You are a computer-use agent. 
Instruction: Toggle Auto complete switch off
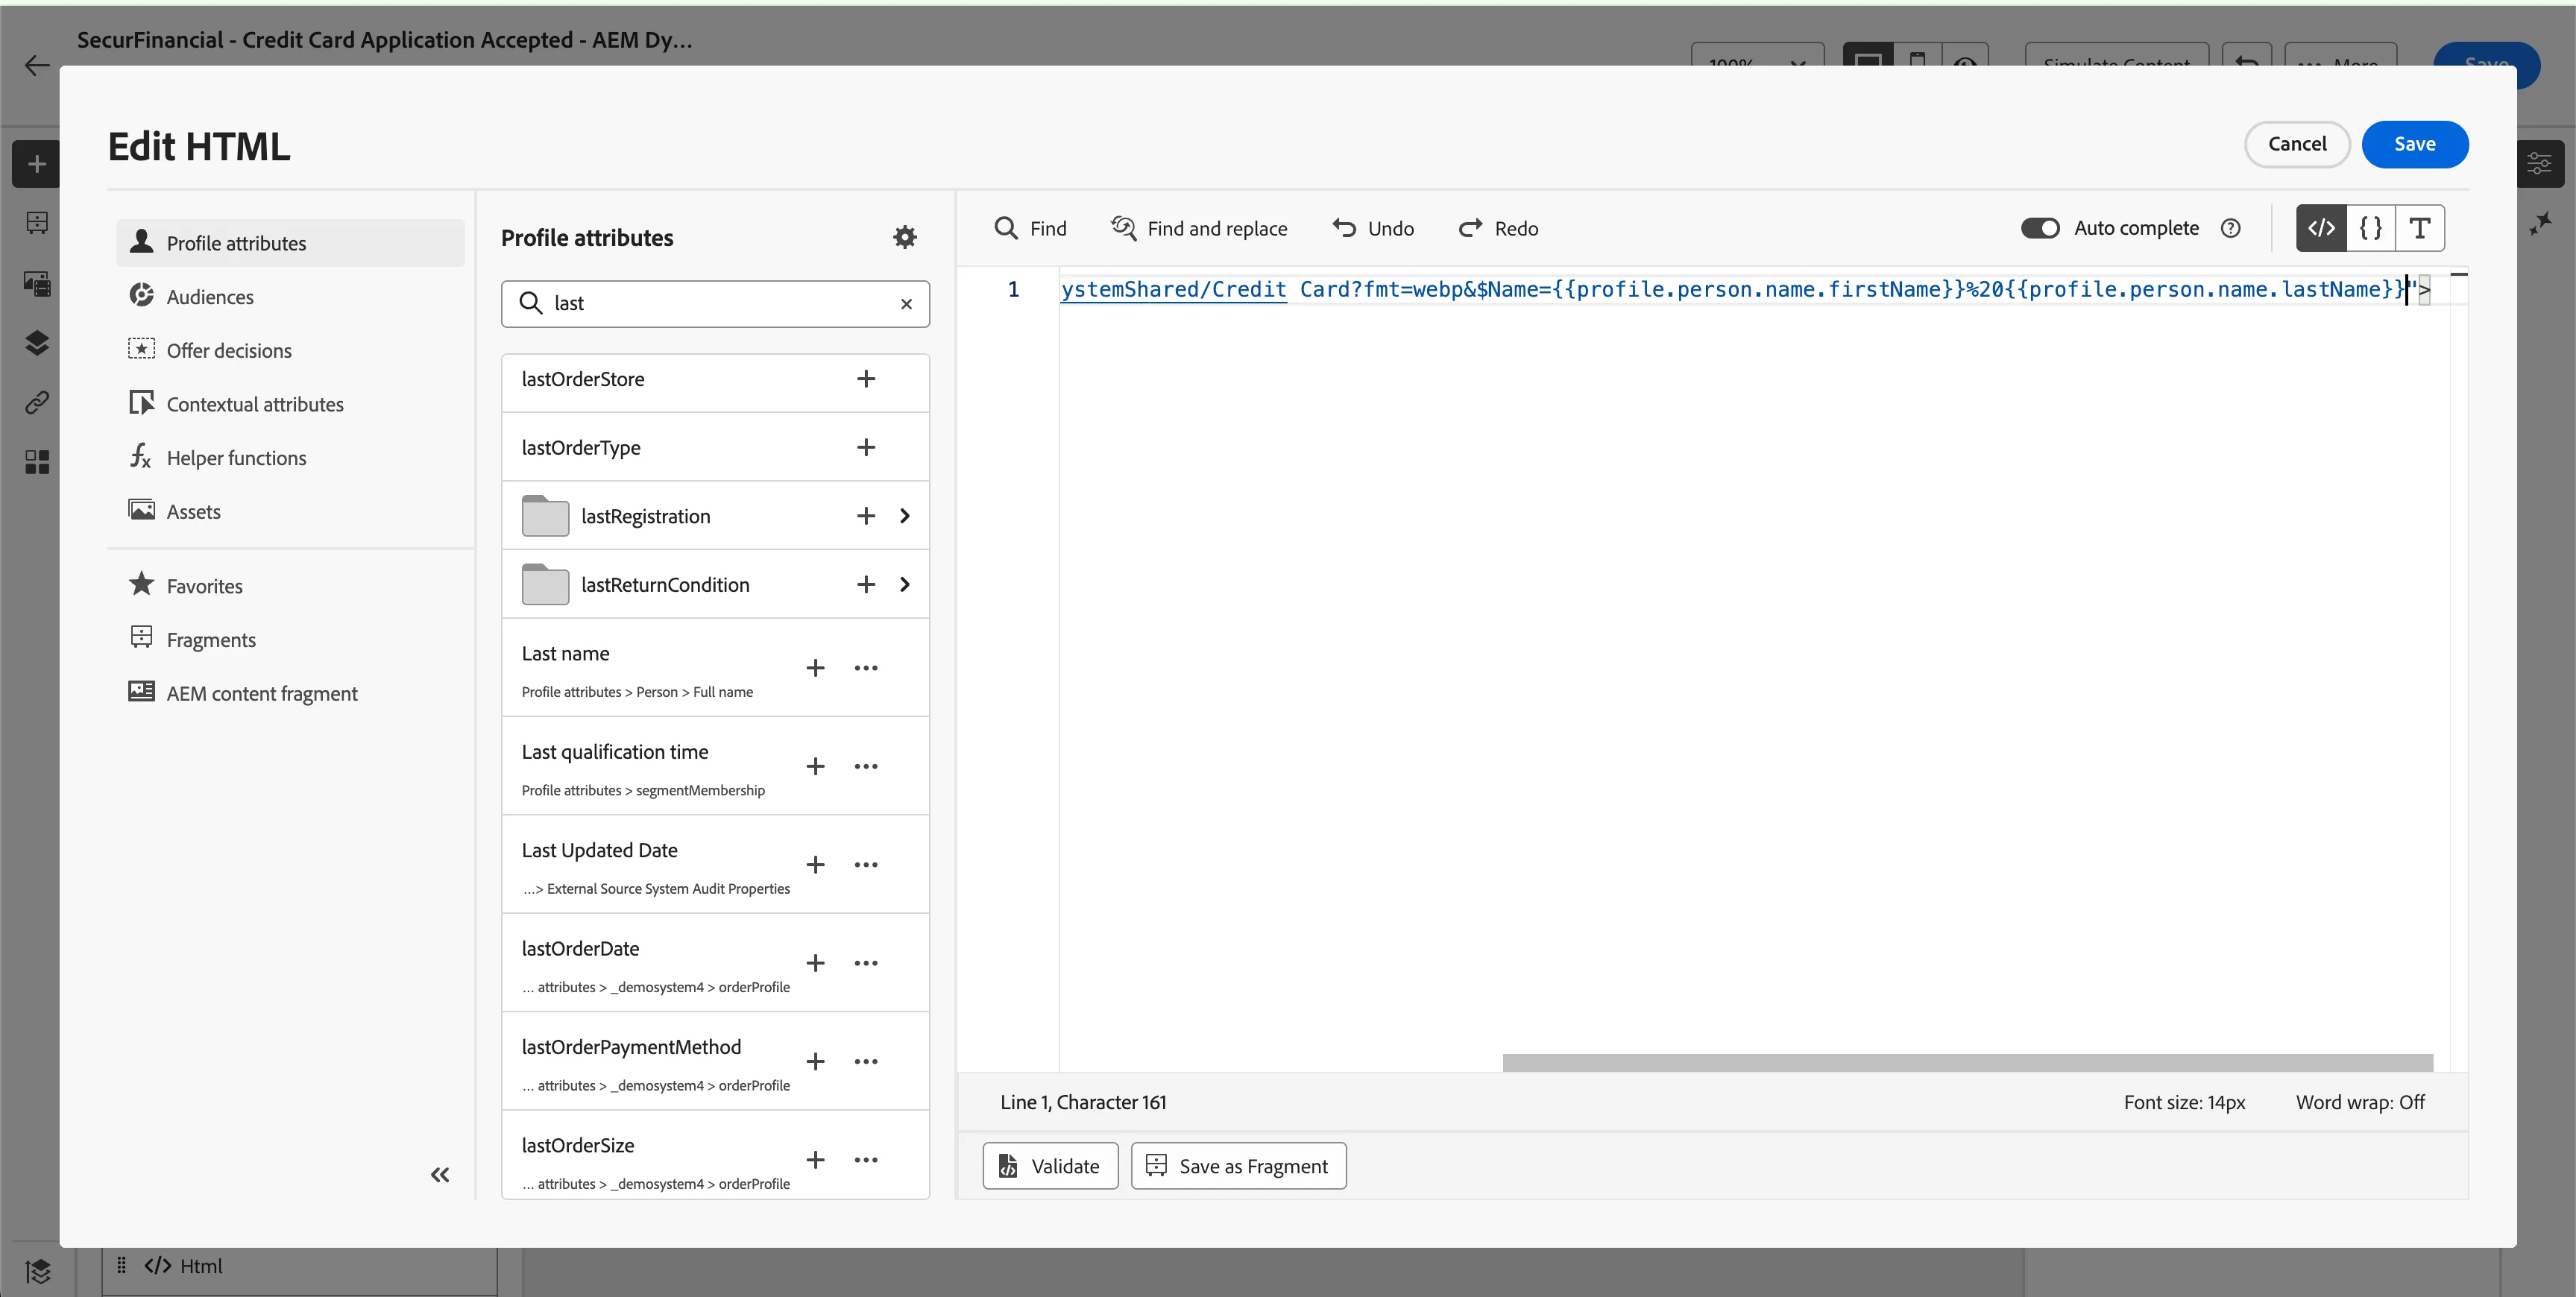click(2039, 228)
